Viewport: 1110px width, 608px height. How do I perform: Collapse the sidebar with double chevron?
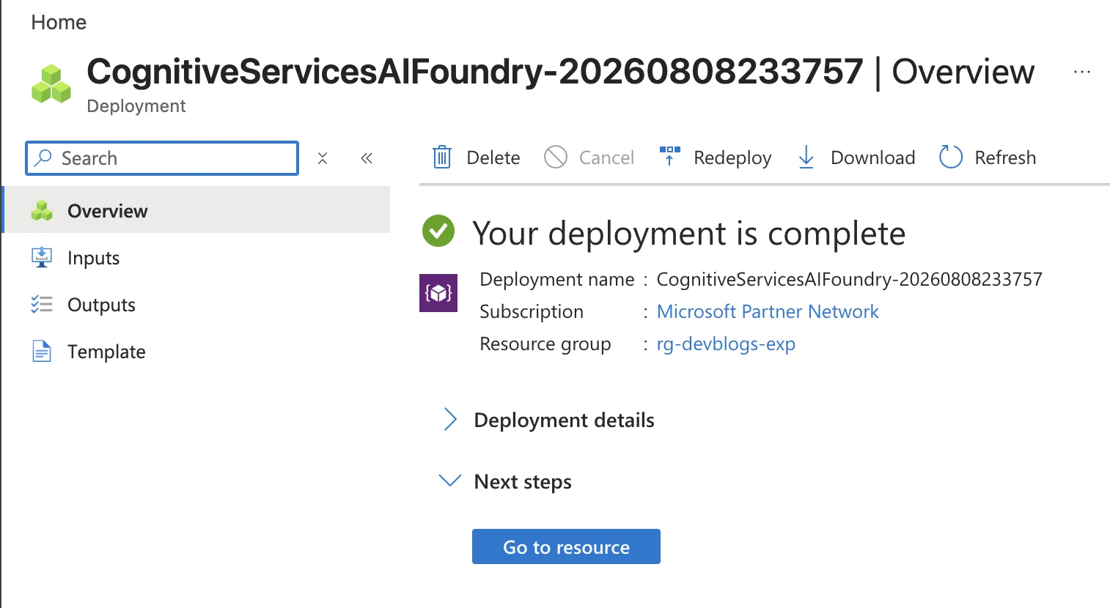367,158
